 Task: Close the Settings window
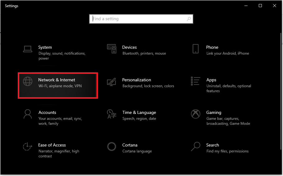pos(275,6)
